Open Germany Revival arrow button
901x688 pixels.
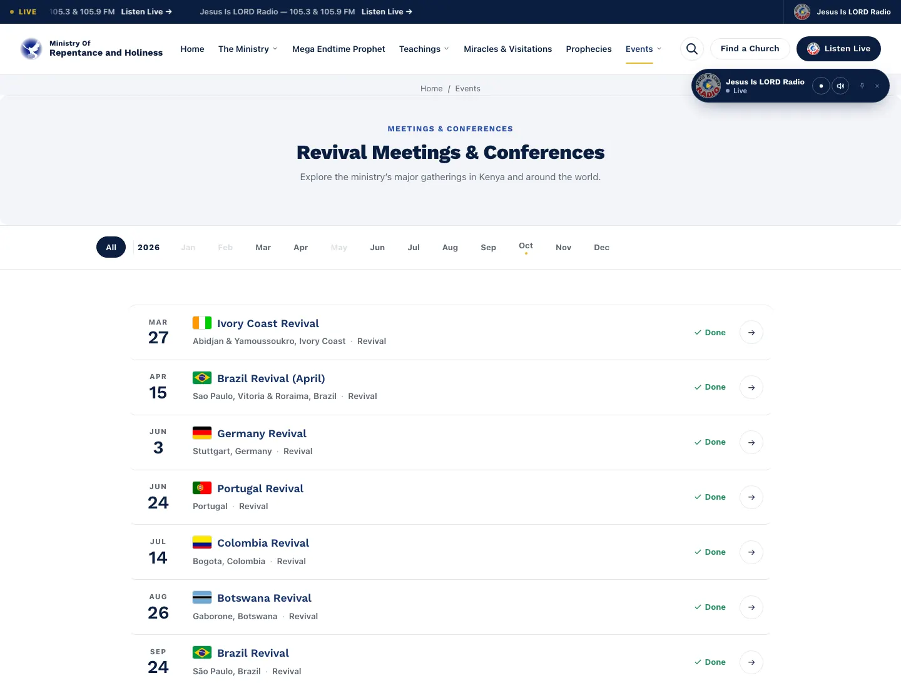click(751, 442)
